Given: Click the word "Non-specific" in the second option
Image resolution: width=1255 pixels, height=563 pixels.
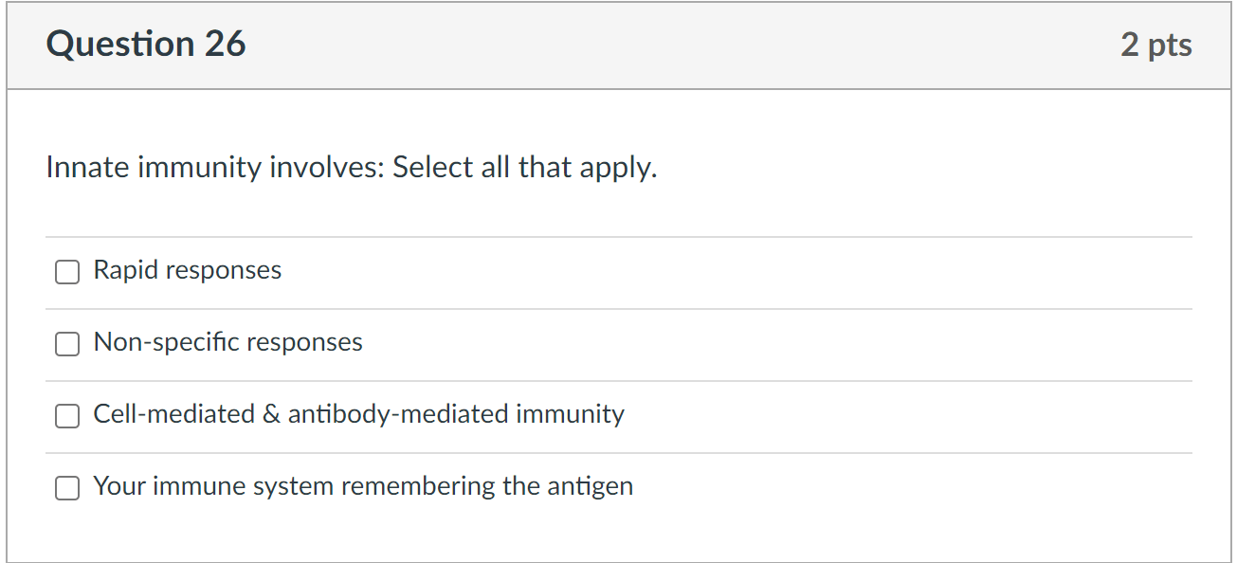Looking at the screenshot, I should 153,342.
